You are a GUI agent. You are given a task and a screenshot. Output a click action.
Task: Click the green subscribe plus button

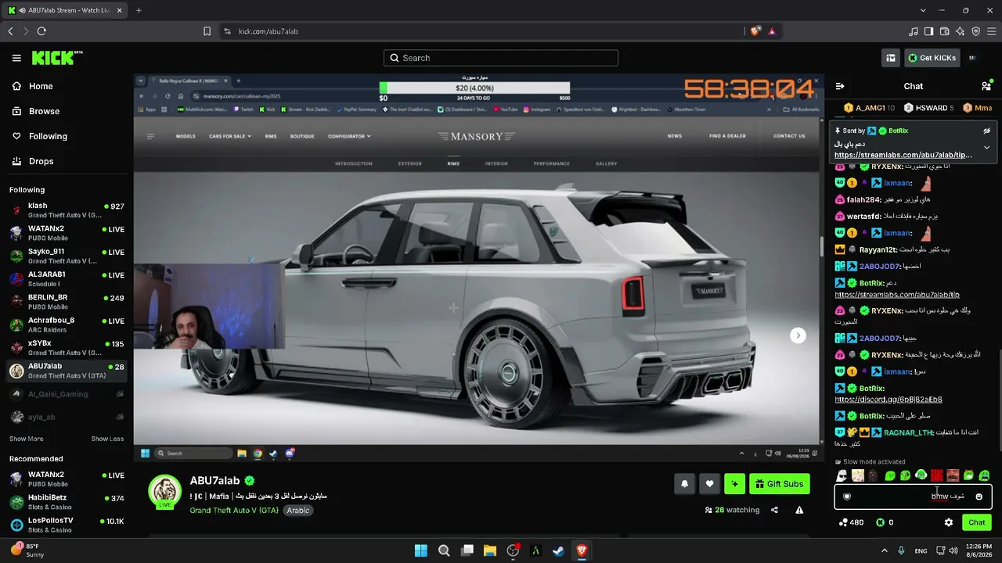coord(734,484)
